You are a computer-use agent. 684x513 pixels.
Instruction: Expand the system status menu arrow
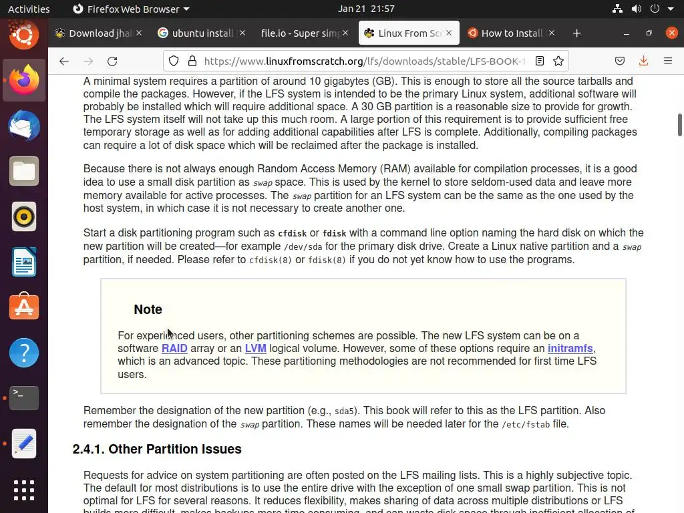tap(671, 9)
